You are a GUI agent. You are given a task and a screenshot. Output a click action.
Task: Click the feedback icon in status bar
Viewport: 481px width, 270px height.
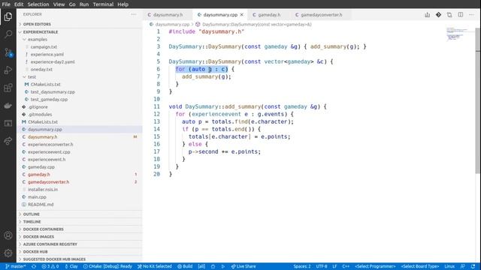point(463,266)
